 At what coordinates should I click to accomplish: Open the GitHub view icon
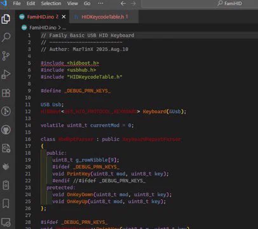coord(6,130)
